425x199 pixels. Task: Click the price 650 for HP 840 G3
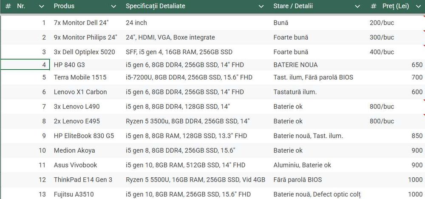coord(417,65)
